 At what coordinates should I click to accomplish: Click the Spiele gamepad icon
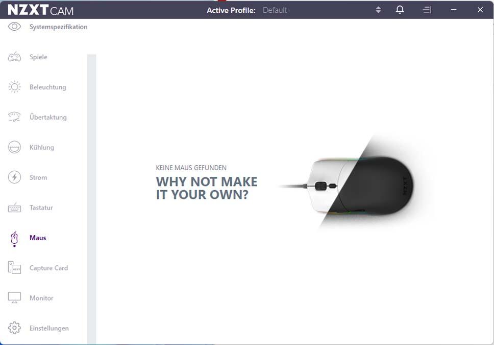tap(14, 57)
